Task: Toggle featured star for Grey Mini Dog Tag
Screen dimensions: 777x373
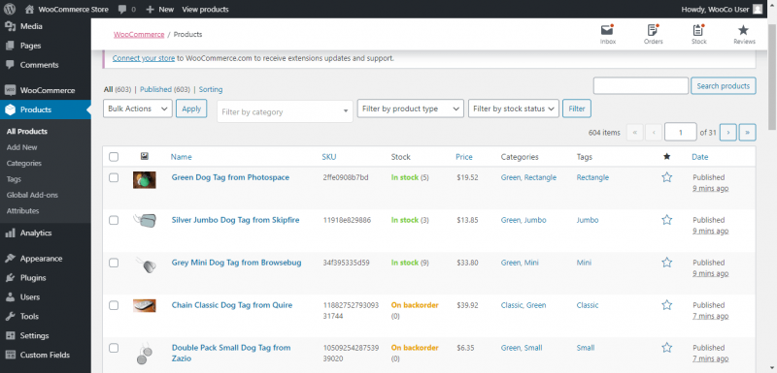Action: tap(667, 263)
